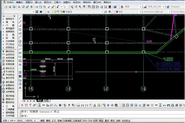
Task: Expand the 轴网柱子 tree item
Action: (x=8, y=19)
